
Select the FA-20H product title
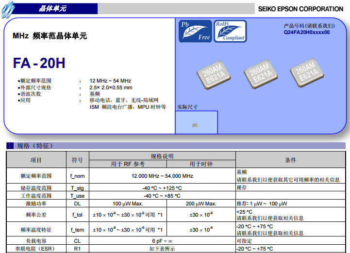coord(39,64)
